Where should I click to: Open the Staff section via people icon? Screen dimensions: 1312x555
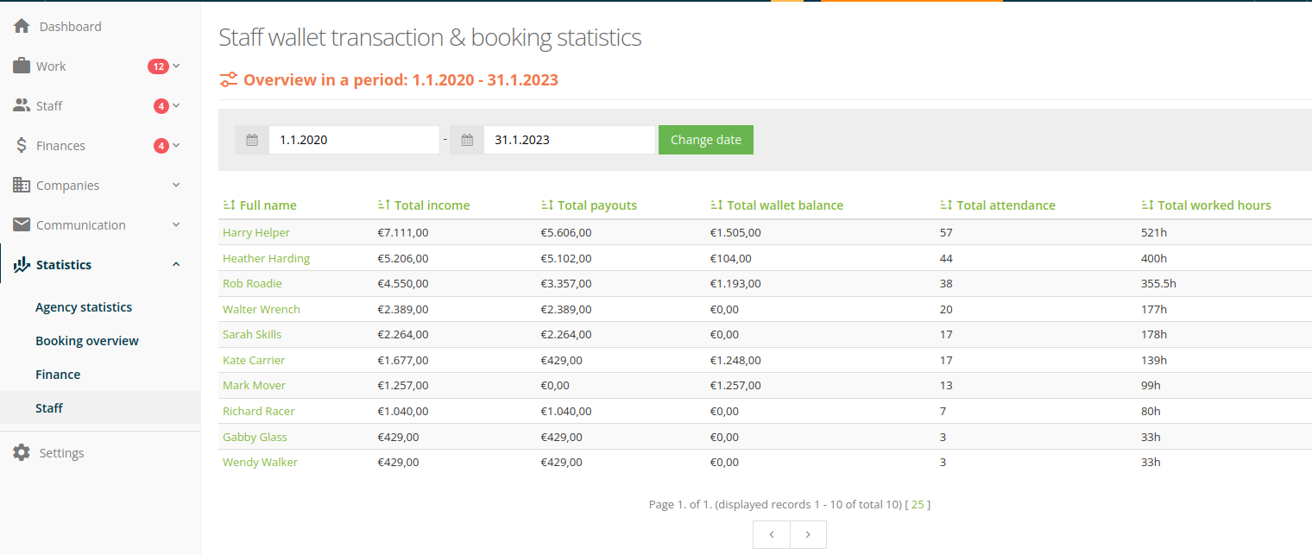(22, 105)
